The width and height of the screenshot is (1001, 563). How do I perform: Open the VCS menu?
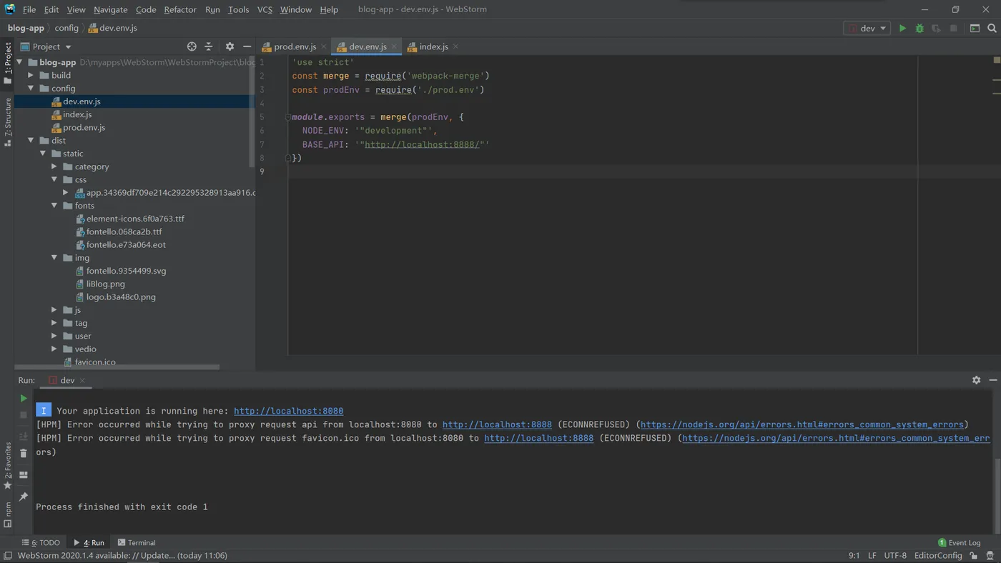[265, 9]
